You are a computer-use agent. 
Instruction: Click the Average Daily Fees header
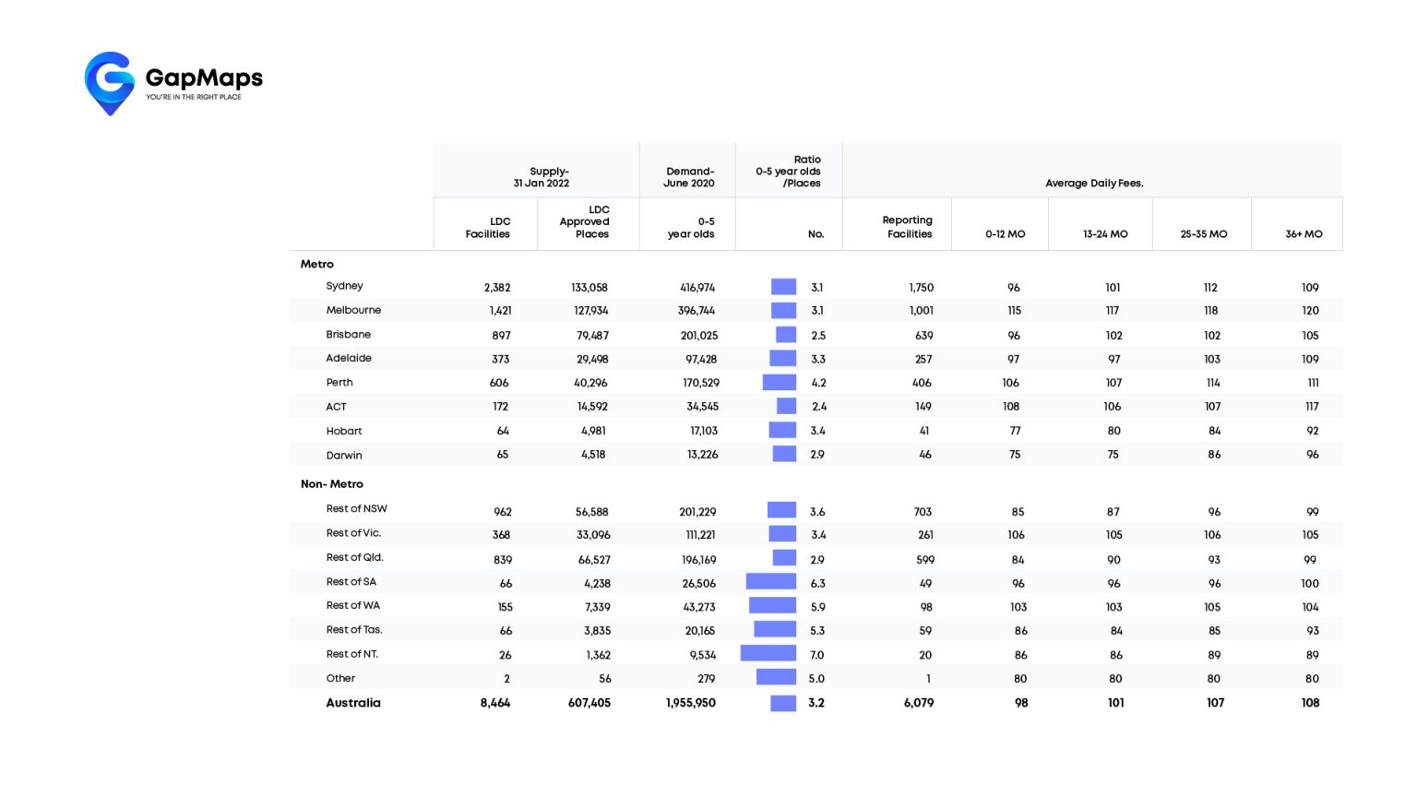point(1093,184)
